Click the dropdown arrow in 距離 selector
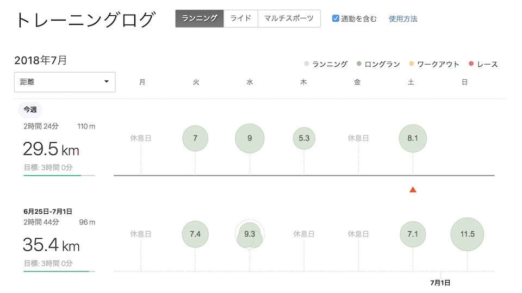 (107, 81)
